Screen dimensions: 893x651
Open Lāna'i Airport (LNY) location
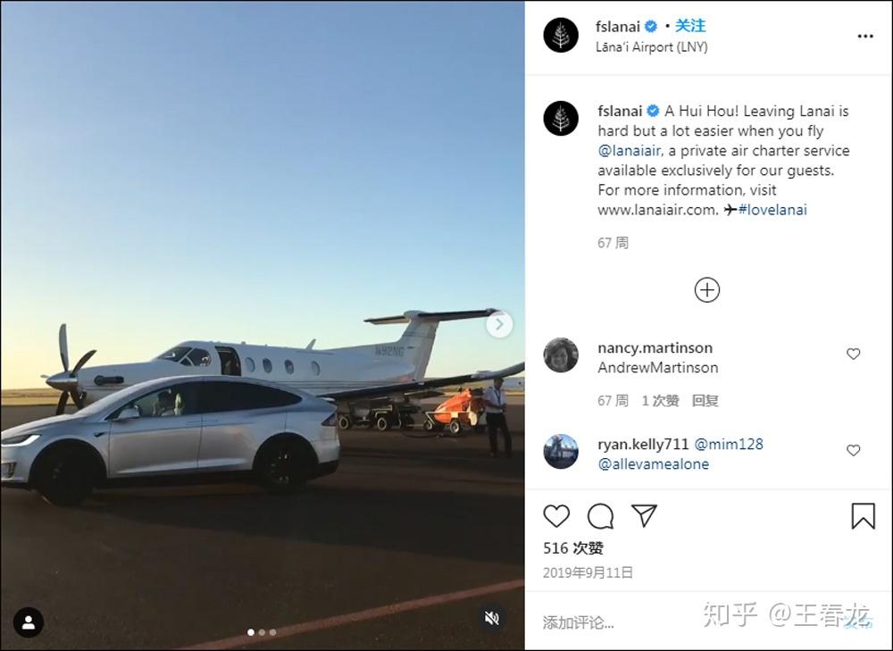652,46
